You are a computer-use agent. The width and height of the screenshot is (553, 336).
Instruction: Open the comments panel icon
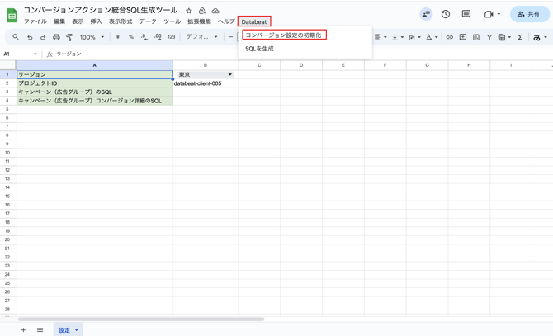pos(466,14)
